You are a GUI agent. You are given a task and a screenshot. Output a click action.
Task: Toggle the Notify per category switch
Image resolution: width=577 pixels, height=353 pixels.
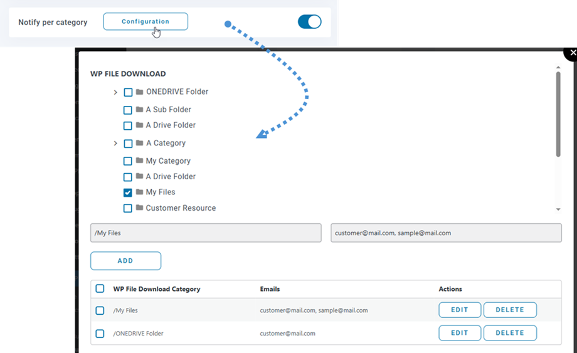(x=309, y=22)
